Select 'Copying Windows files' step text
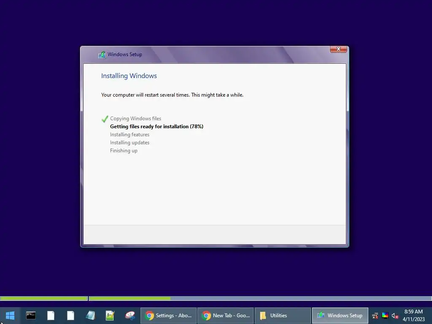 click(135, 119)
